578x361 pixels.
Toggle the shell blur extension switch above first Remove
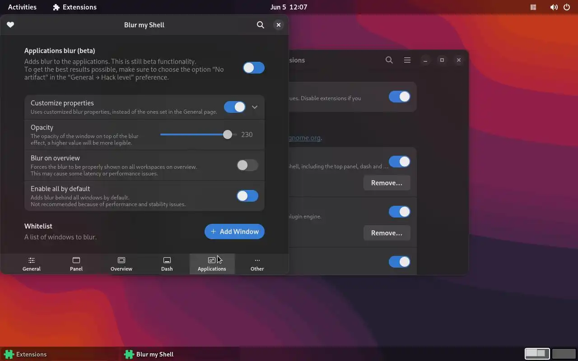pyautogui.click(x=400, y=162)
